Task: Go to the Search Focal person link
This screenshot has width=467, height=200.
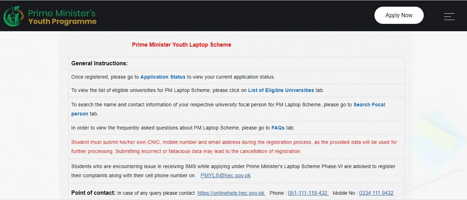Action: tap(228, 109)
